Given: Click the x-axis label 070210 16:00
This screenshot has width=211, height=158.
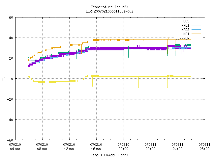Looking at the screenshot, I should click(96, 147).
